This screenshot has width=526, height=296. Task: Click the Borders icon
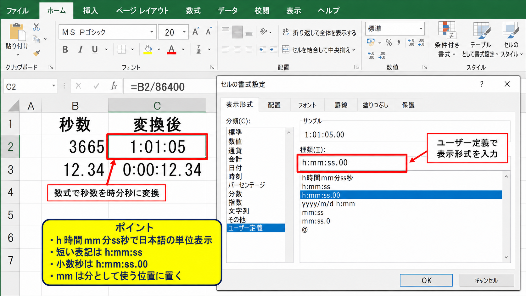(122, 49)
